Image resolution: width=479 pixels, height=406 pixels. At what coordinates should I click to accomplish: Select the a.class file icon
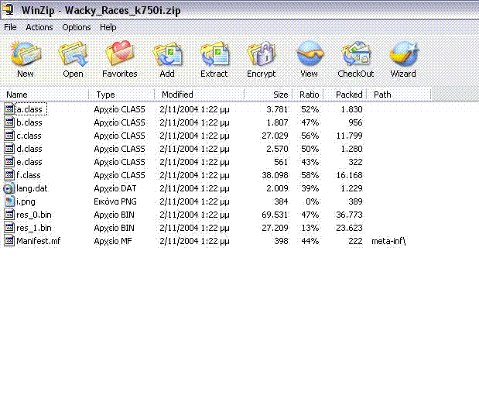pos(9,109)
